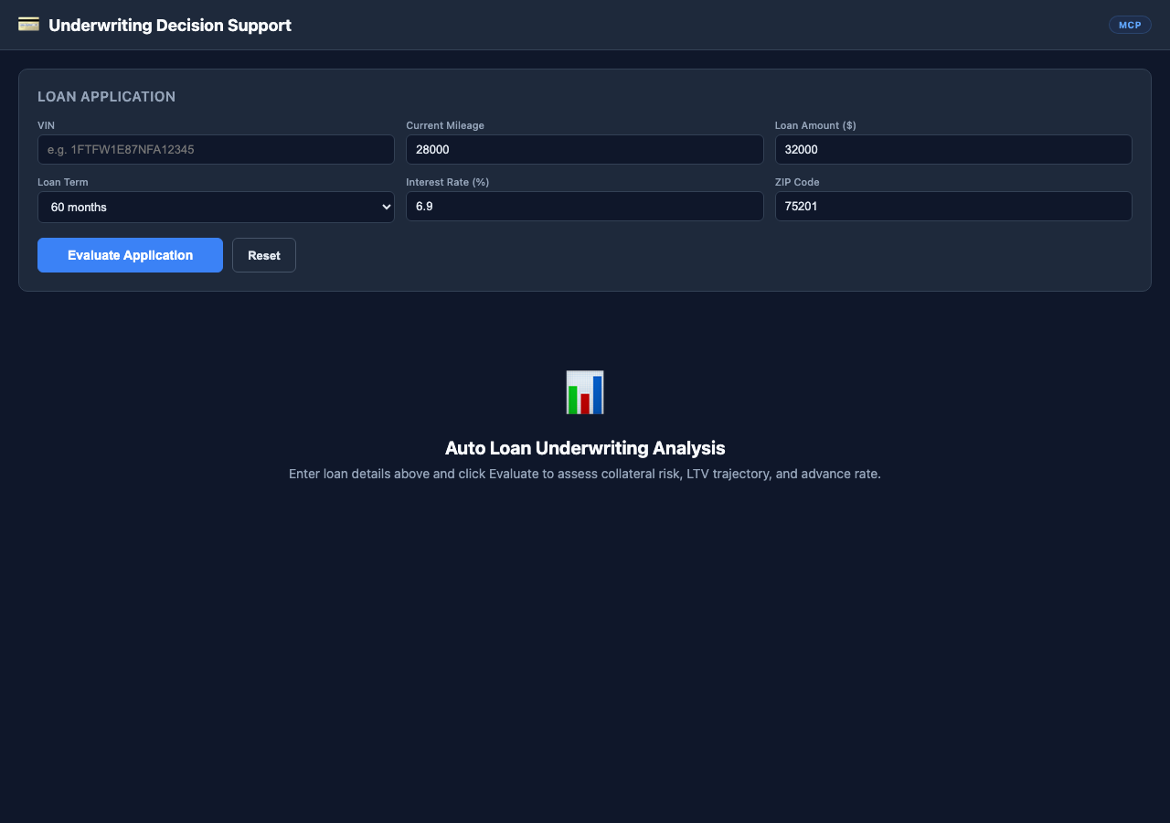The width and height of the screenshot is (1170, 823).
Task: Click the ZIP Code field containing 75201
Action: 953,206
